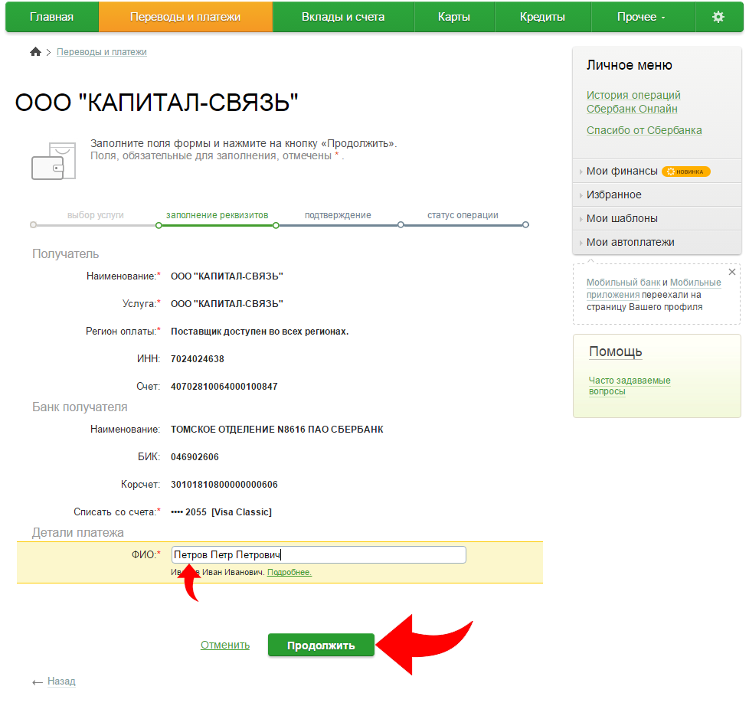
Task: Click the подтверждение step label
Action: pos(338,215)
